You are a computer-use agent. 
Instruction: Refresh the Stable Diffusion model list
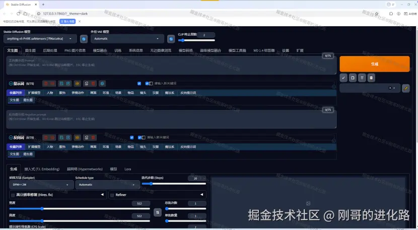point(84,39)
